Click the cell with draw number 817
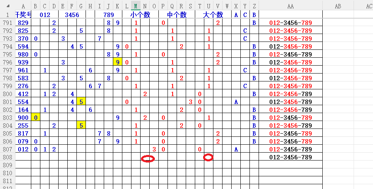 click(x=23, y=133)
